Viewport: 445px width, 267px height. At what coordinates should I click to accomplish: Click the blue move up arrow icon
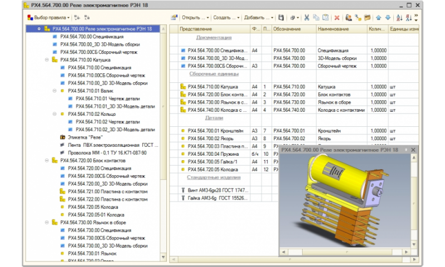(x=379, y=18)
